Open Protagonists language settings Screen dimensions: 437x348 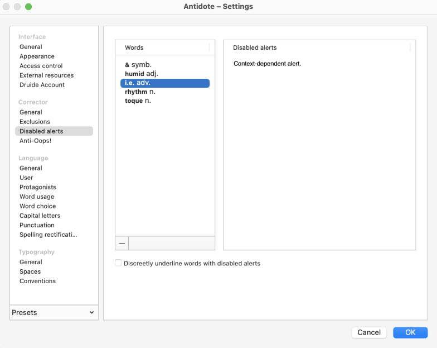coord(37,187)
